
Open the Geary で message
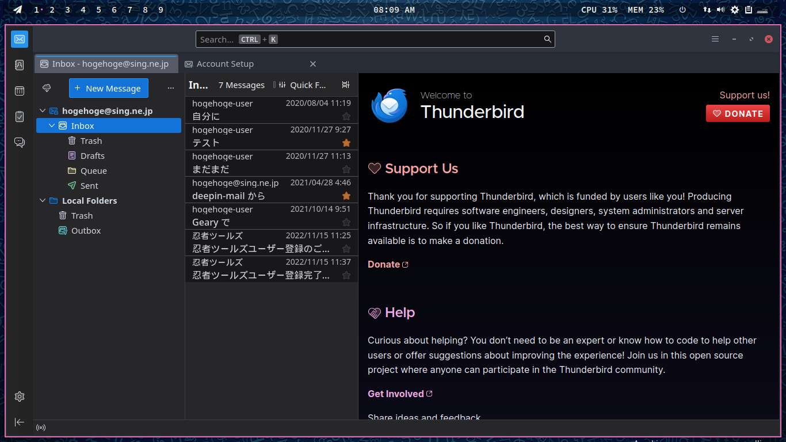pyautogui.click(x=272, y=216)
